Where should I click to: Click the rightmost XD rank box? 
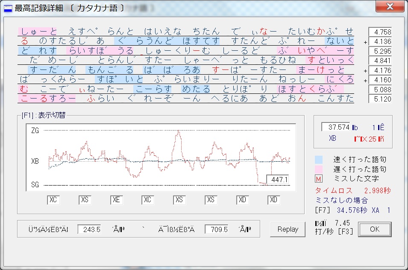(274, 200)
